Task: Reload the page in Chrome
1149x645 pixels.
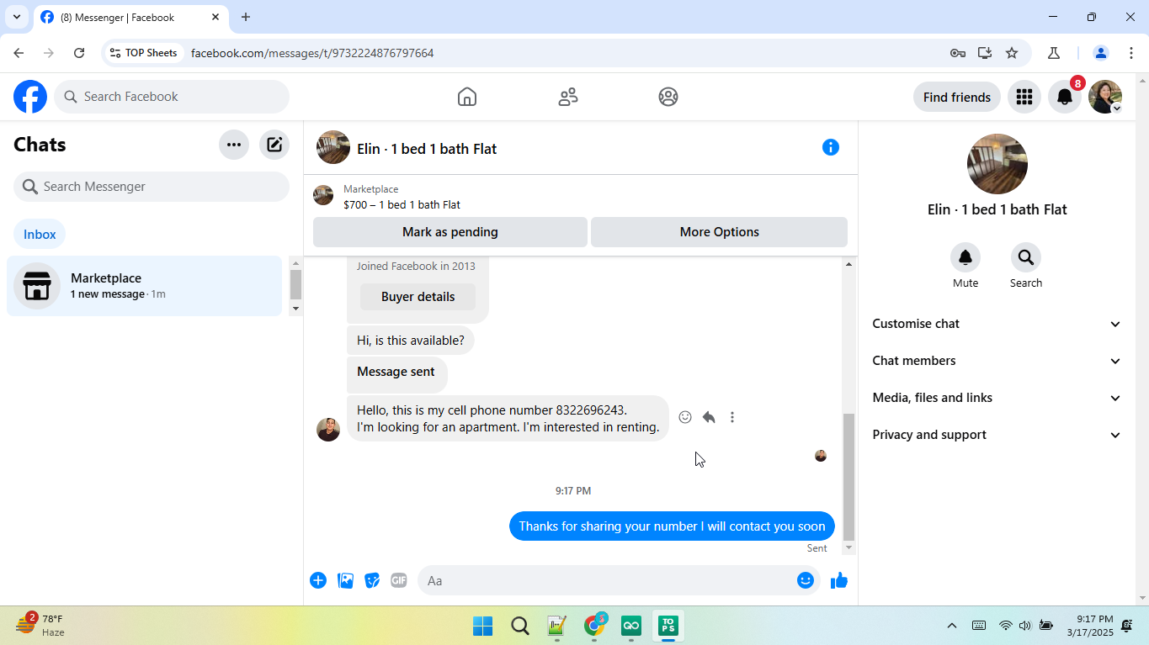Action: tap(79, 53)
